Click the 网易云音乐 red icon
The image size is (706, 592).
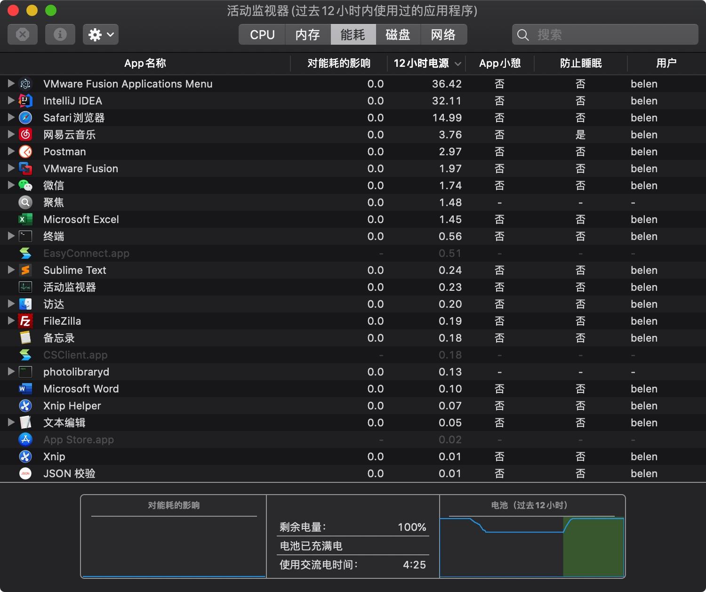(x=25, y=135)
